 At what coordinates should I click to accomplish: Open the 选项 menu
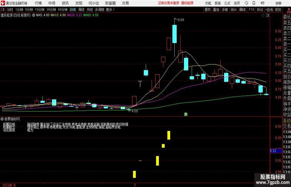237,3
